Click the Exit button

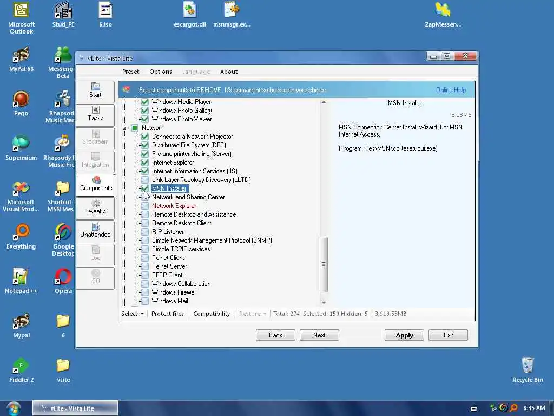(x=448, y=335)
